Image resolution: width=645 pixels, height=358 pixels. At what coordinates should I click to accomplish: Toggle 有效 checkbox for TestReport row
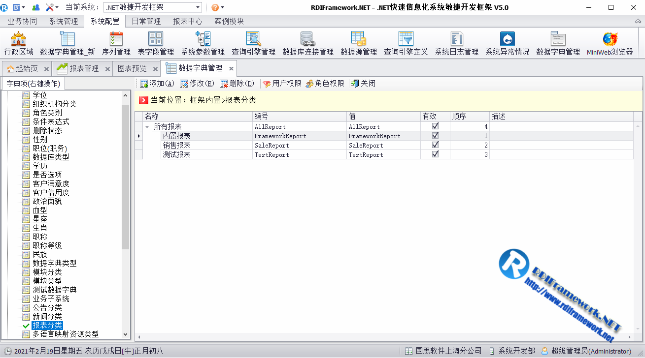(435, 154)
